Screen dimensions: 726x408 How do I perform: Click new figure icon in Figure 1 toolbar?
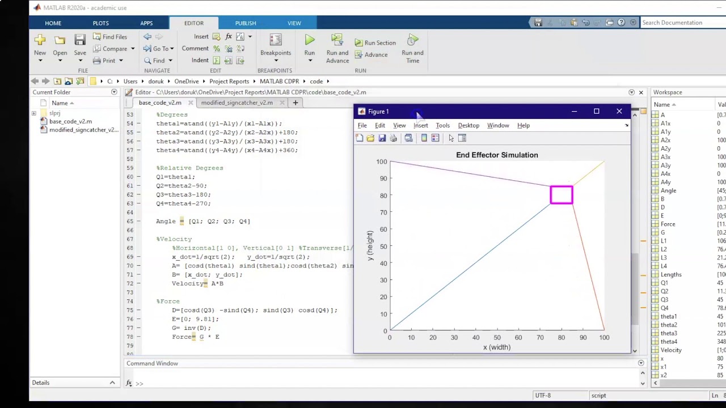360,138
